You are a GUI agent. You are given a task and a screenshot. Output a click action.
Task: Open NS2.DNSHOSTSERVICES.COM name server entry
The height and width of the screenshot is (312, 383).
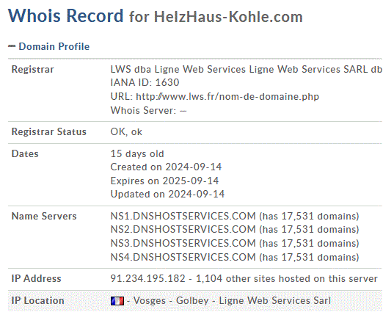tap(183, 229)
